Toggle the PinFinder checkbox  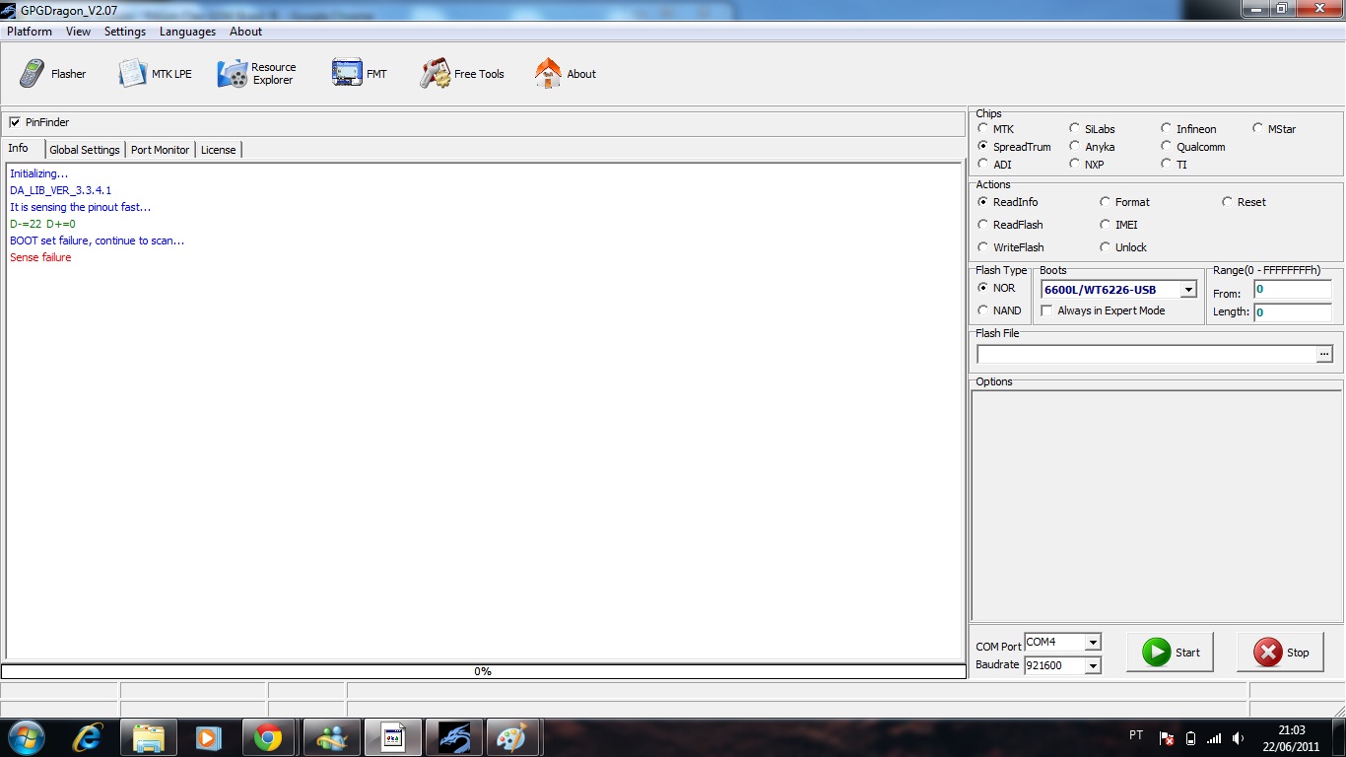click(15, 122)
